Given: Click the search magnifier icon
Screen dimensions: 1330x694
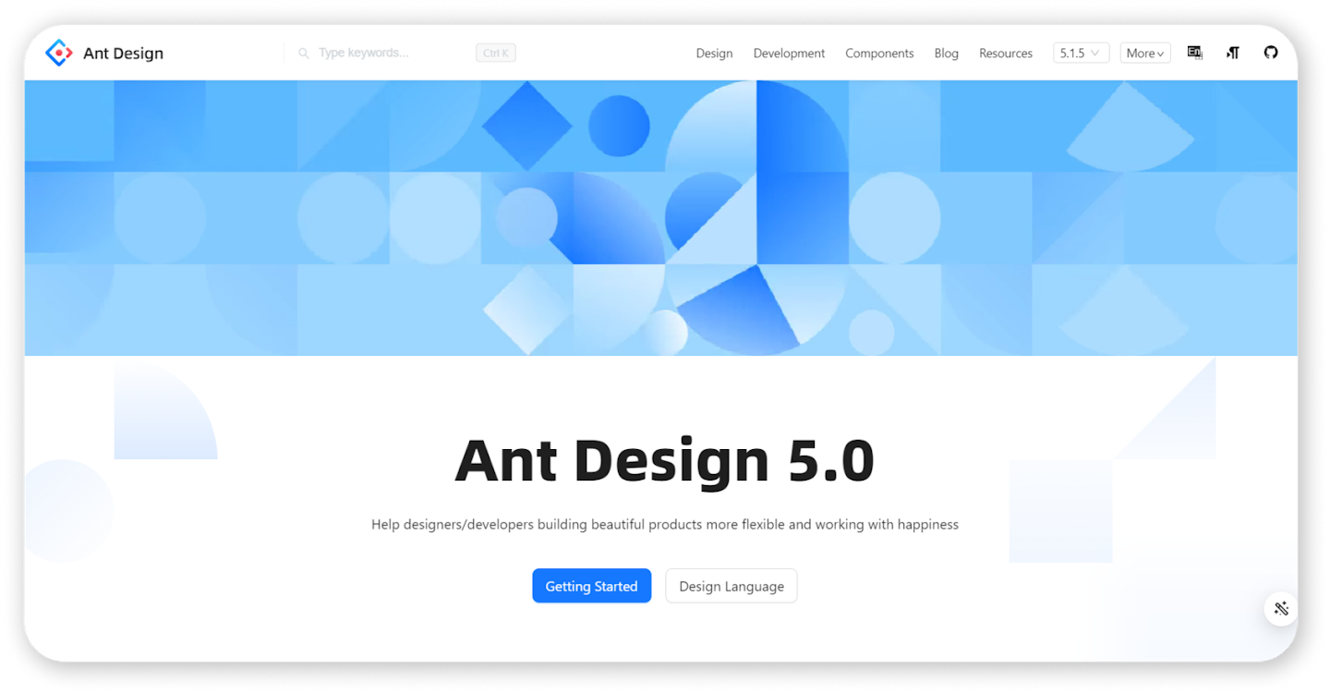Looking at the screenshot, I should click(303, 54).
